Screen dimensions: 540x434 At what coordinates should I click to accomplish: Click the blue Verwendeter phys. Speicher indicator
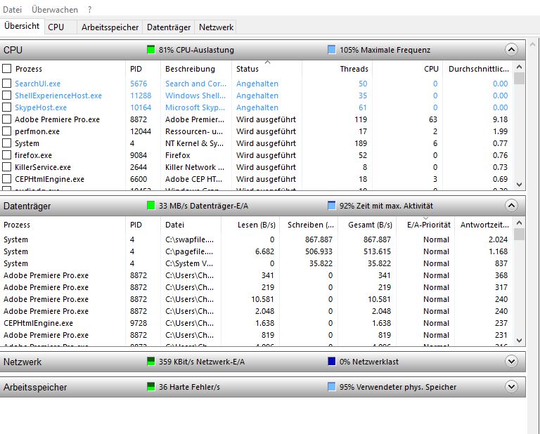332,386
